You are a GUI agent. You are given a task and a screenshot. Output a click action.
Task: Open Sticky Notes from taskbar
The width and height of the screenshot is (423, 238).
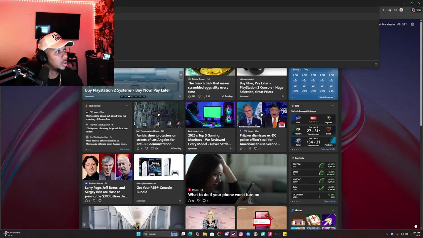[x=285, y=234]
